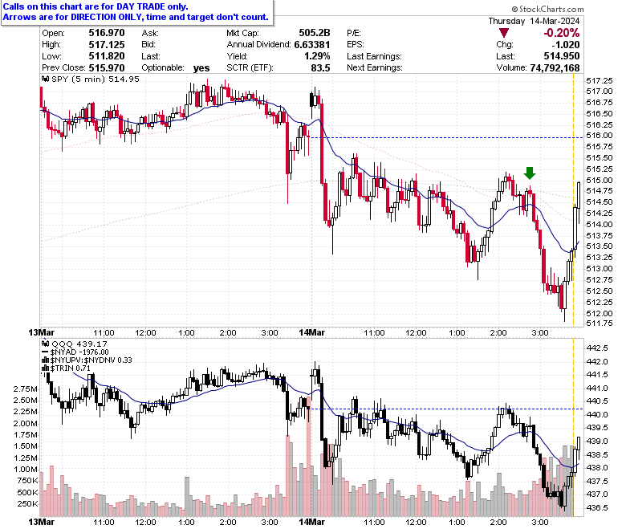The height and width of the screenshot is (529, 626).
Task: Click the 'Last Earnings:' label
Action: click(x=374, y=56)
